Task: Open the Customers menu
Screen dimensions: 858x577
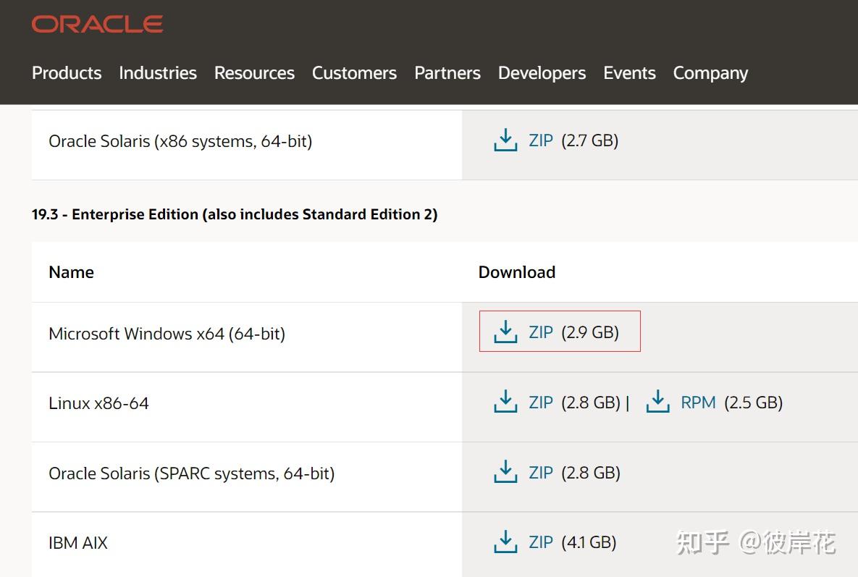Action: [354, 73]
